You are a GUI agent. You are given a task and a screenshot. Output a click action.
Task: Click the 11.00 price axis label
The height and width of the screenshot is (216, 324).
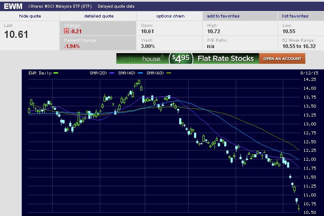tap(310, 195)
